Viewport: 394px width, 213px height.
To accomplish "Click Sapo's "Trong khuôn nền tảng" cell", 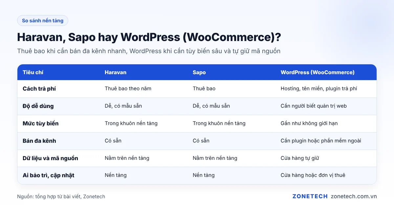I will (x=219, y=123).
